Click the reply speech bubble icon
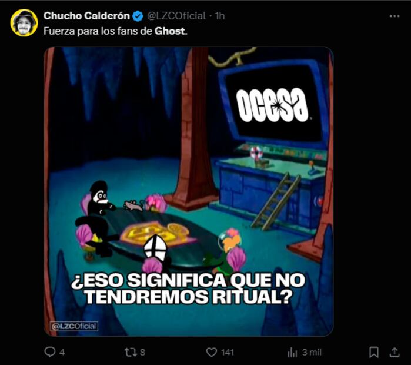This screenshot has width=411, height=365. point(49,352)
